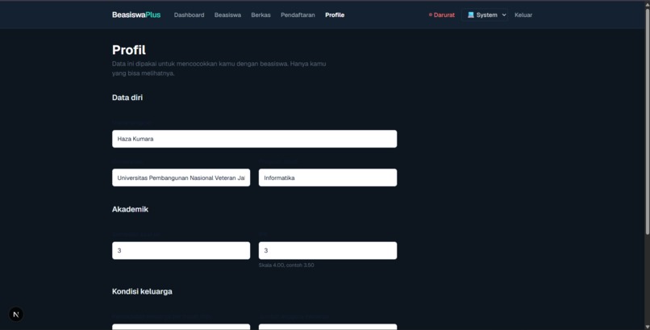The image size is (650, 330).
Task: Click the laptop icon in theme selector
Action: pos(470,15)
